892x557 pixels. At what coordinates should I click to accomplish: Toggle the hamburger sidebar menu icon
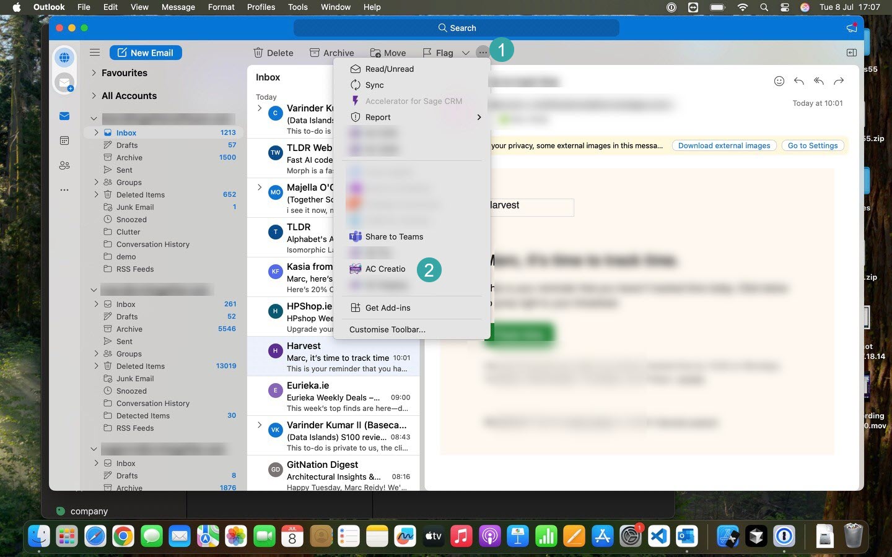[x=95, y=53]
